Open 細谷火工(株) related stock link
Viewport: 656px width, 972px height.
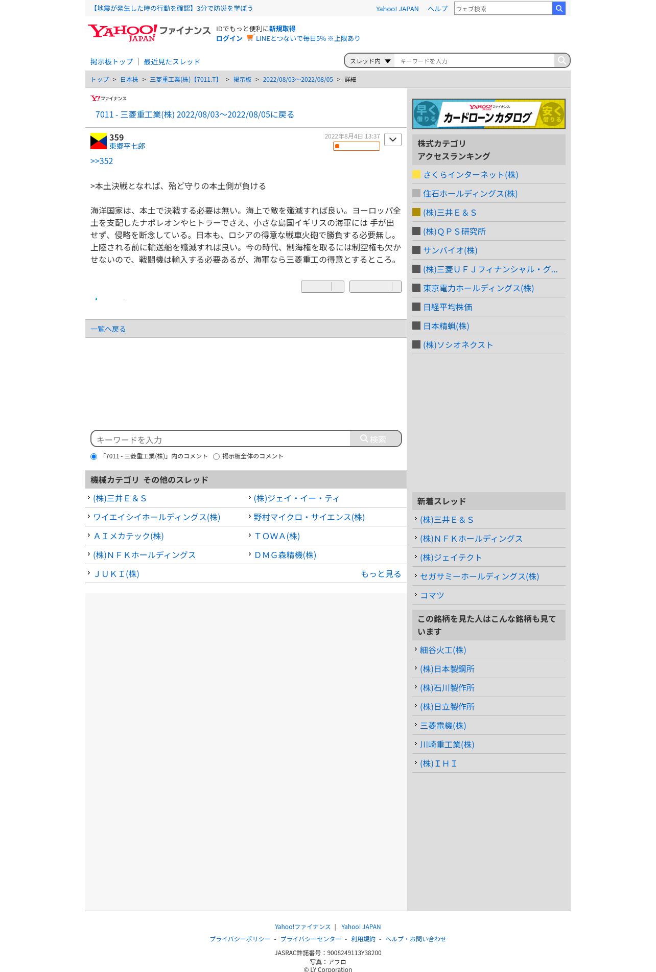pos(443,650)
